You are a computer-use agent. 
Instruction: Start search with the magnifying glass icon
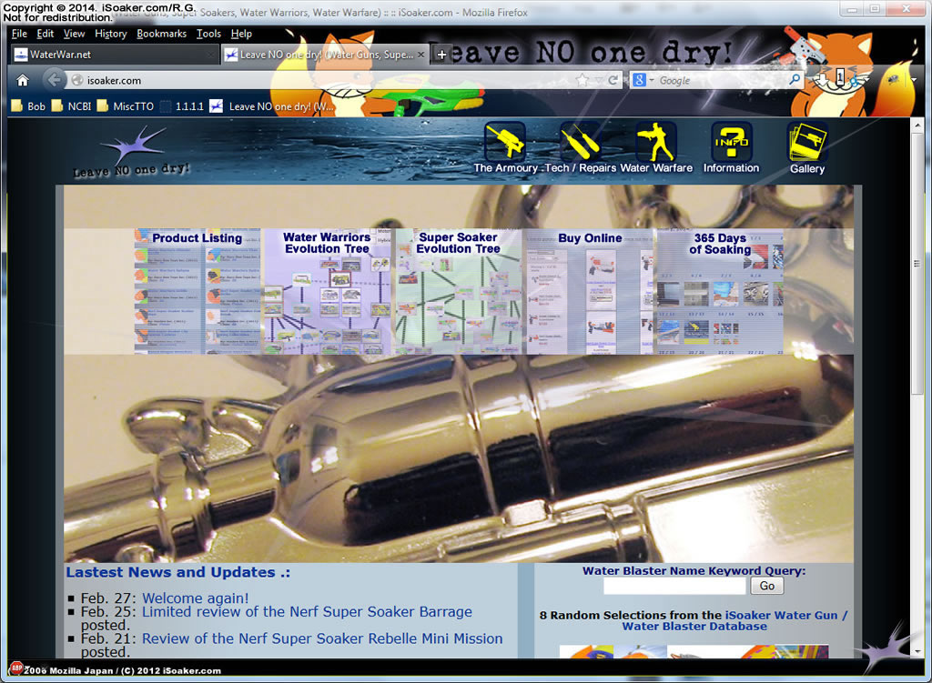click(x=794, y=80)
